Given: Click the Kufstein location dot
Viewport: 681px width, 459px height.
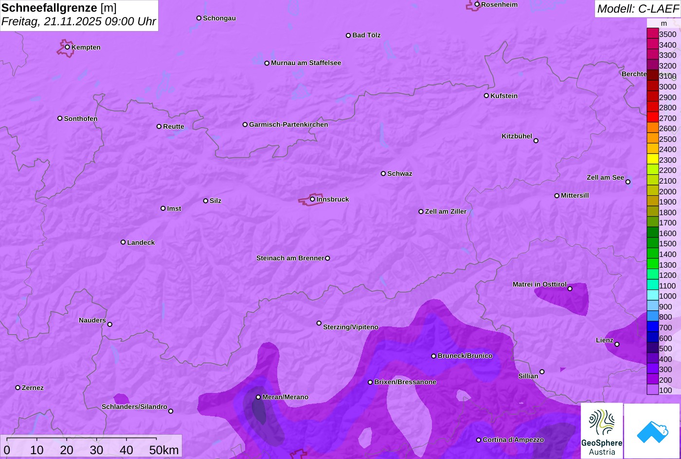Looking at the screenshot, I should tap(486, 96).
